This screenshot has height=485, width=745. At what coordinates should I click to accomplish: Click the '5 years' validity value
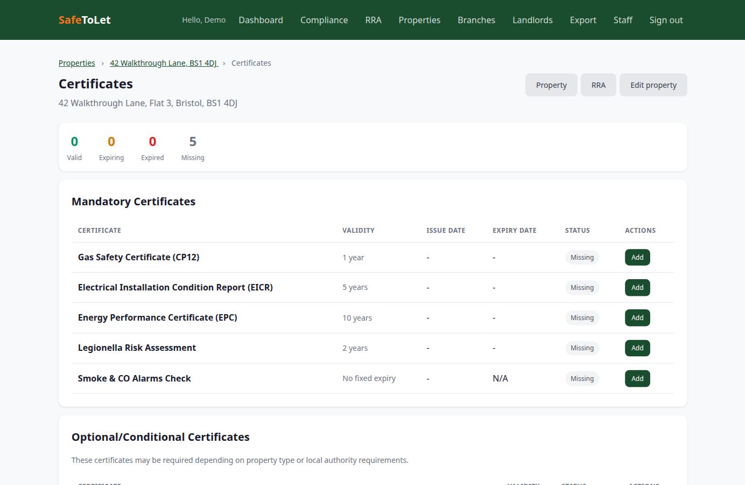355,288
